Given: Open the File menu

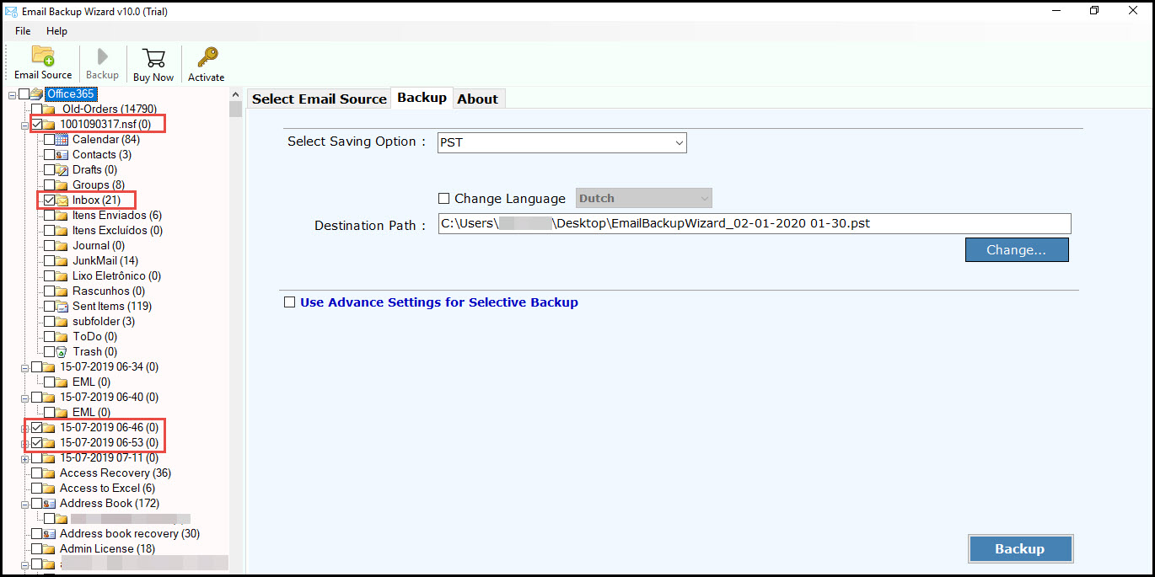Looking at the screenshot, I should [23, 31].
